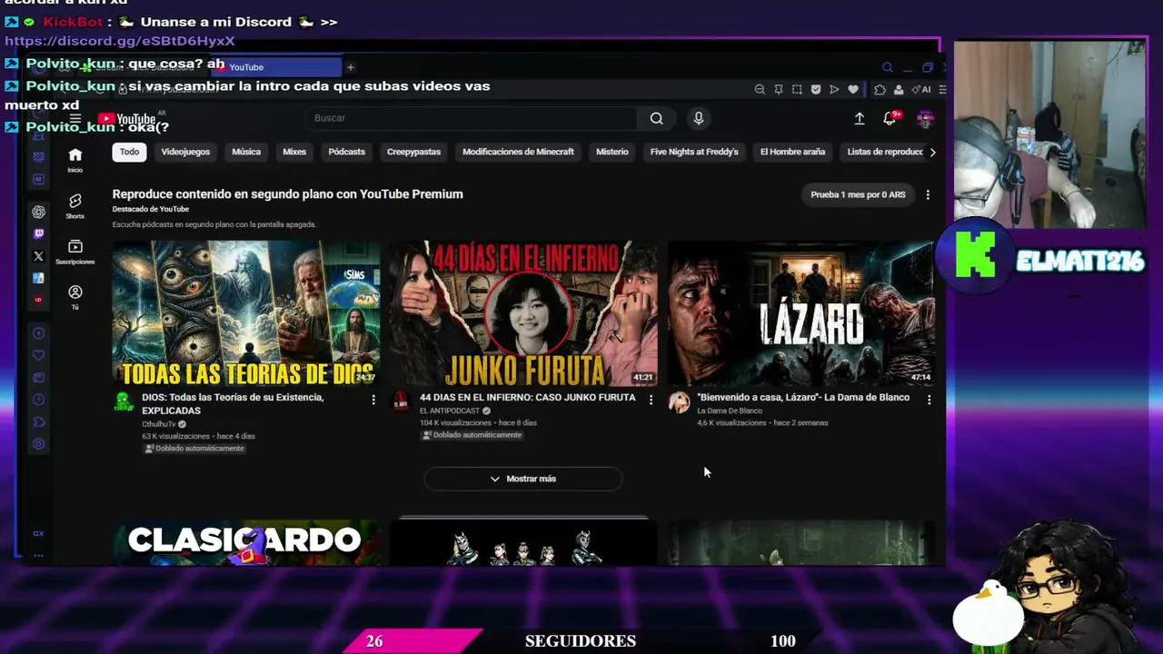This screenshot has height=654, width=1163.
Task: Open options menu for the Junko Furuta video
Action: coord(651,400)
